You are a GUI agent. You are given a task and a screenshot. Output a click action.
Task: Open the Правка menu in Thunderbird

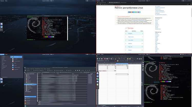coord(28,69)
